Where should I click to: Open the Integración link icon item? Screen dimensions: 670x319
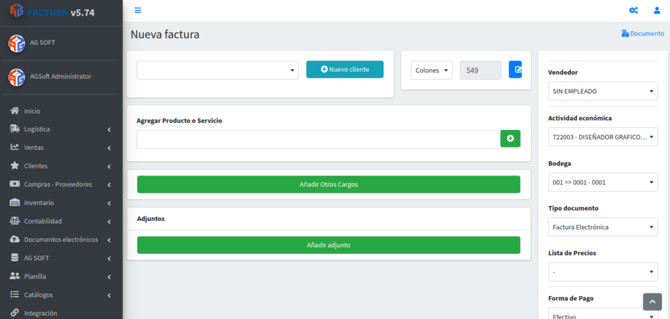[x=15, y=313]
